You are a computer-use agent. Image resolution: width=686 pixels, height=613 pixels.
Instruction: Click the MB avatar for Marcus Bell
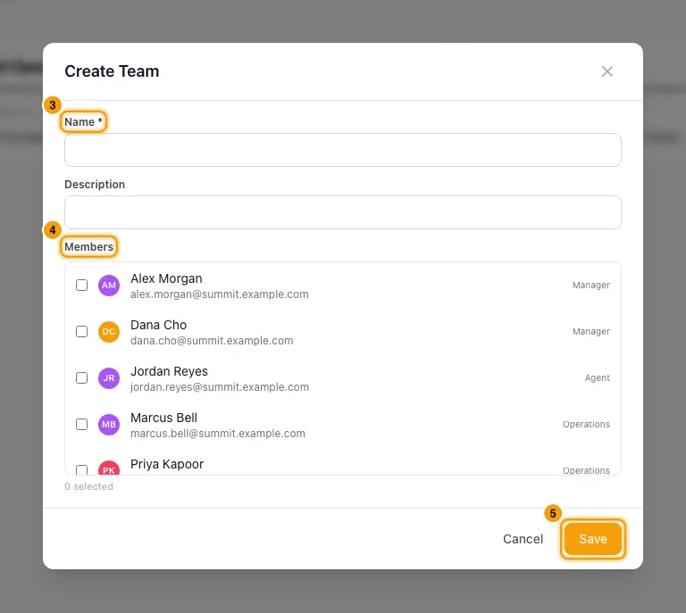coord(109,424)
